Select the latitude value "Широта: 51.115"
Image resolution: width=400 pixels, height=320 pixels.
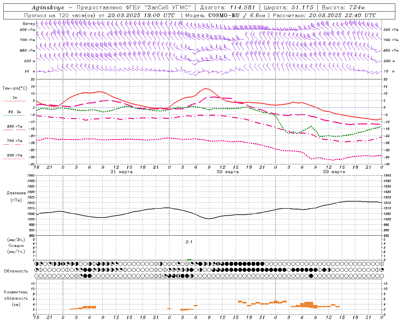point(288,7)
